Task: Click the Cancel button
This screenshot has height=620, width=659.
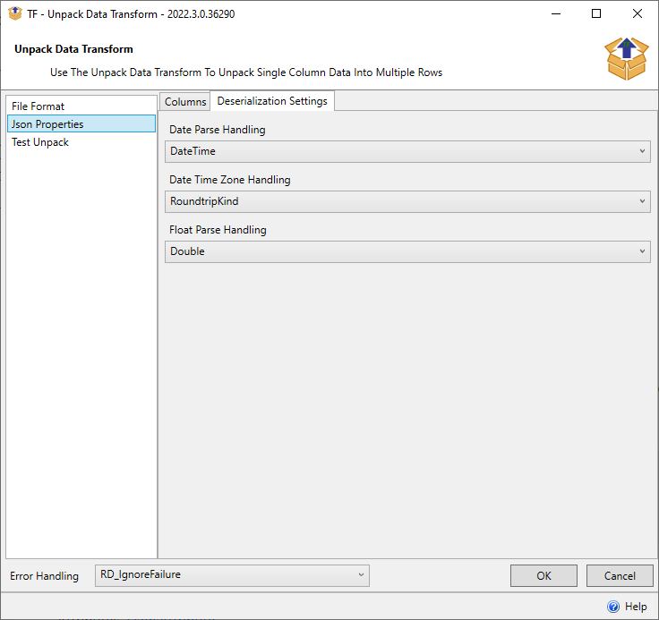Action: [620, 576]
